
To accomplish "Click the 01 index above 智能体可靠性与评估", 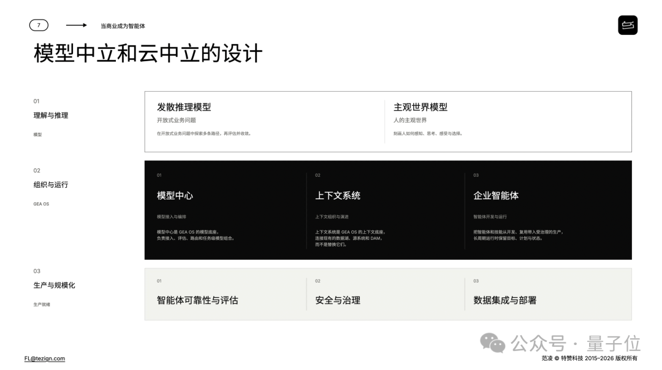I will [x=159, y=281].
